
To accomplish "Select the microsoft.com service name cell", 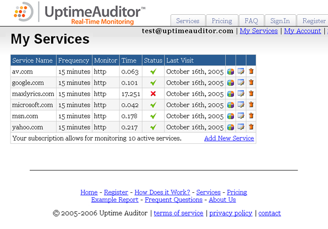I will pyautogui.click(x=34, y=105).
